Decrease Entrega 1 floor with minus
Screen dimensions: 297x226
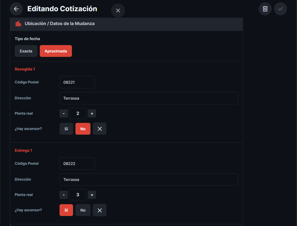pos(64,195)
